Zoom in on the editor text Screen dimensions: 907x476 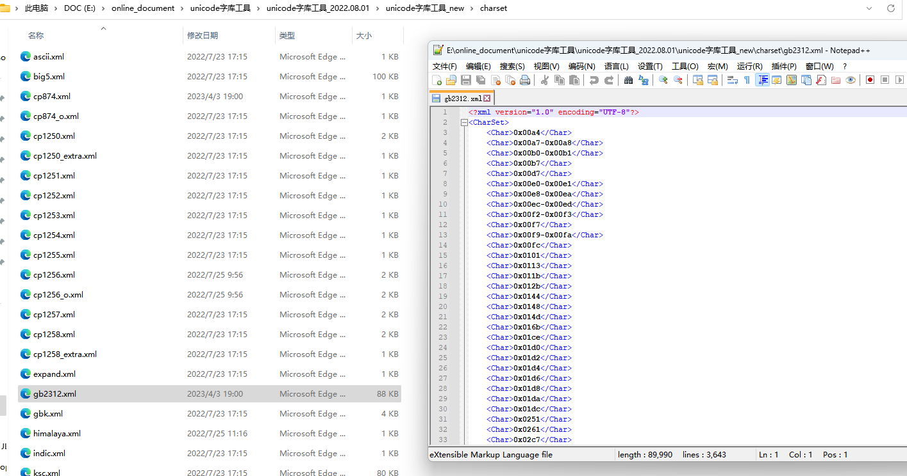(663, 80)
